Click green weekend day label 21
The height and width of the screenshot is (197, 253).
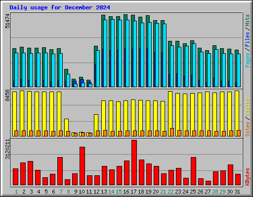tap(163, 192)
